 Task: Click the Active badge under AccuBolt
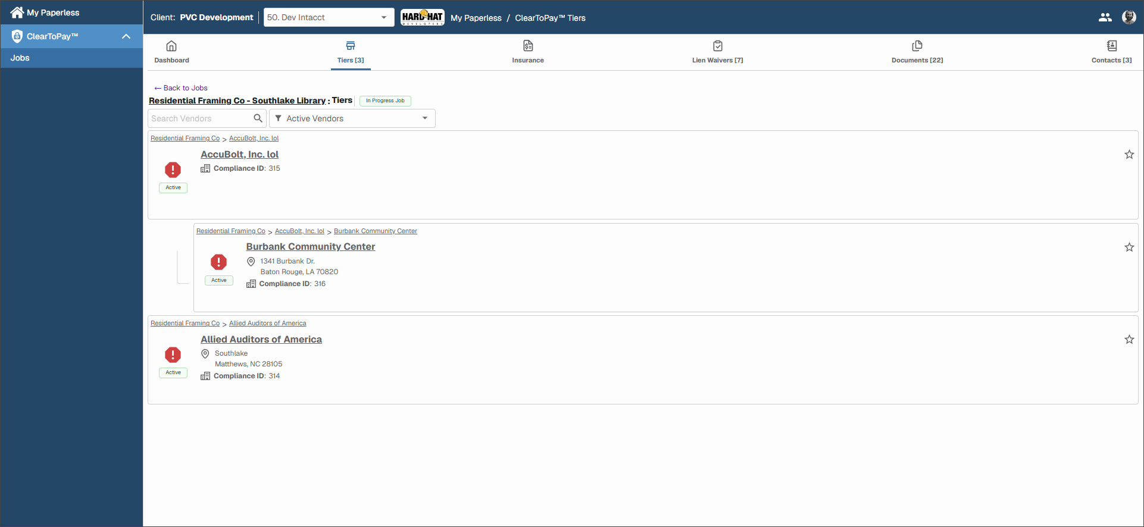173,187
